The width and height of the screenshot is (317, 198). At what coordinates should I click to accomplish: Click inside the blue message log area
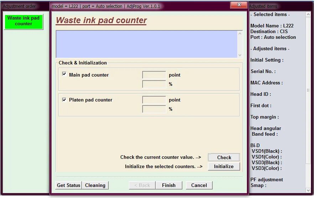147,44
